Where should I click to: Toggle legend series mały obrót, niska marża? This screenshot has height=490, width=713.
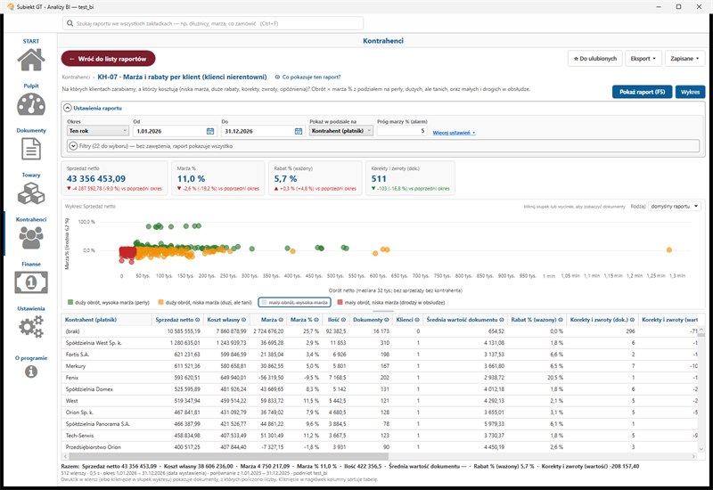coord(391,302)
